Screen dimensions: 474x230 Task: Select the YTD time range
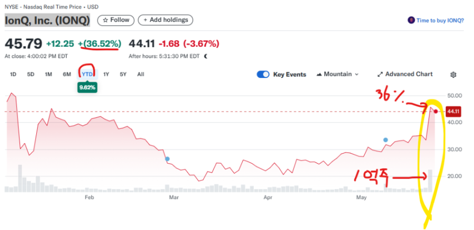pos(87,74)
